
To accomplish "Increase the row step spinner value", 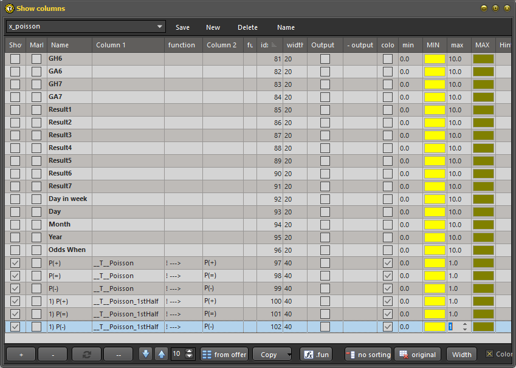I will coord(189,351).
